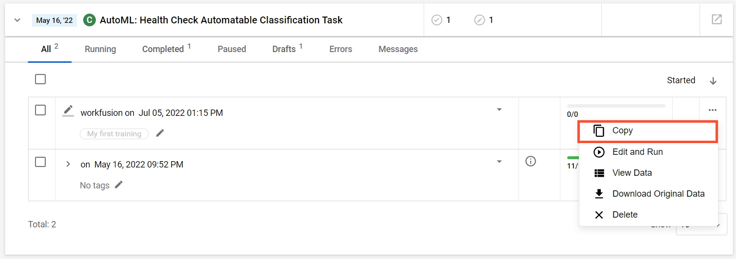This screenshot has width=736, height=259.
Task: Click the info icon on May 16 run
Action: pos(531,161)
